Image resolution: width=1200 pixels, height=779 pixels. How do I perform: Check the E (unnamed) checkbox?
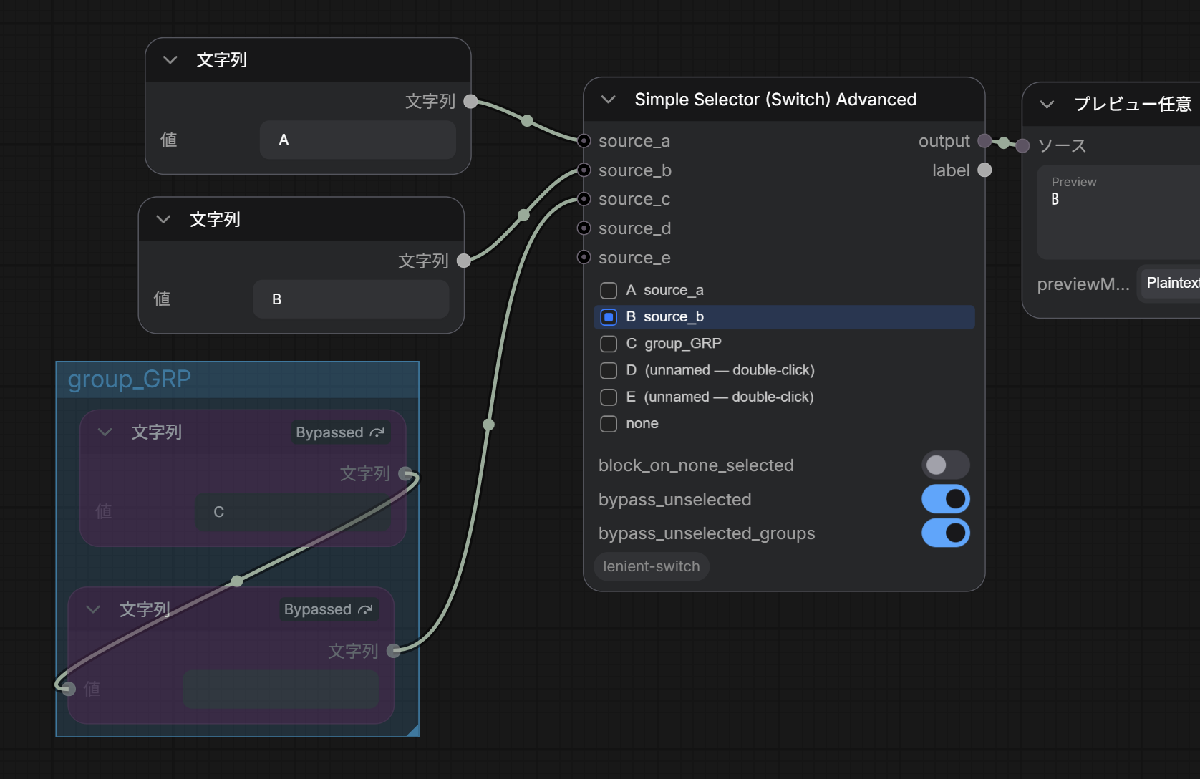click(x=609, y=397)
